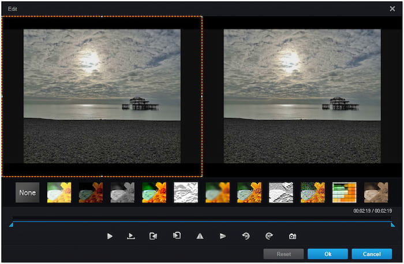
Task: Click the Ok button
Action: [327, 254]
